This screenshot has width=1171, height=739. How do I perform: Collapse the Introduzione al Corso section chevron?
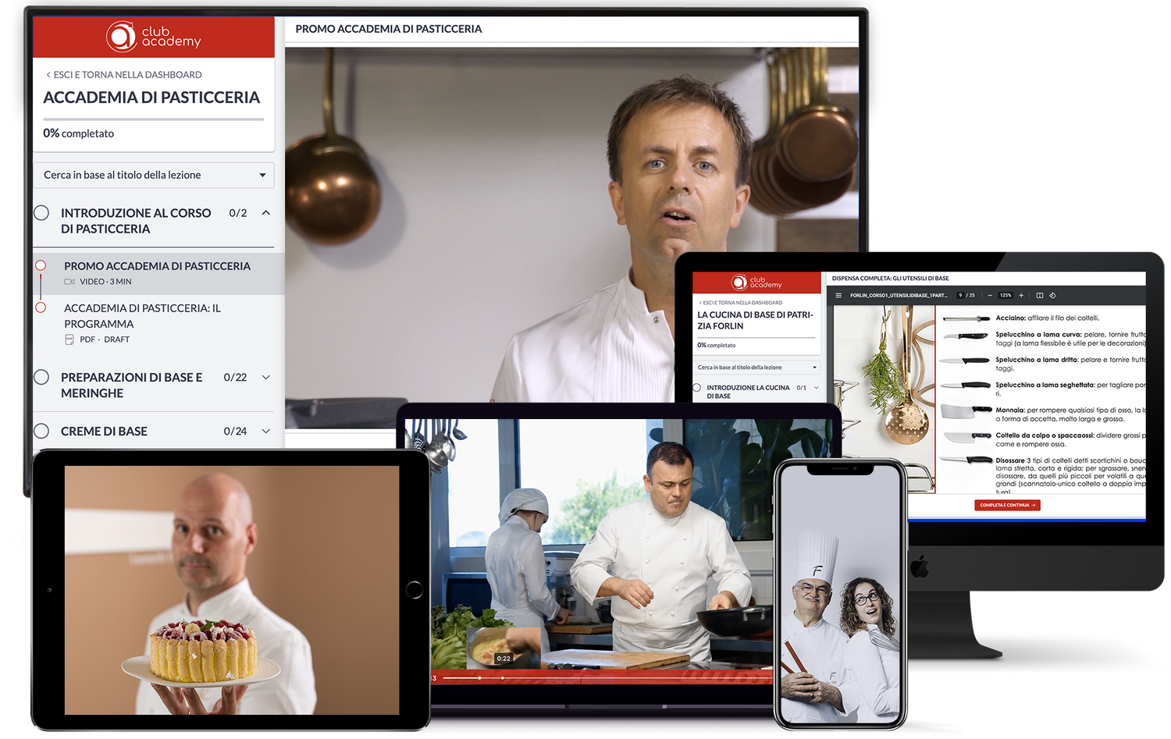(x=265, y=213)
